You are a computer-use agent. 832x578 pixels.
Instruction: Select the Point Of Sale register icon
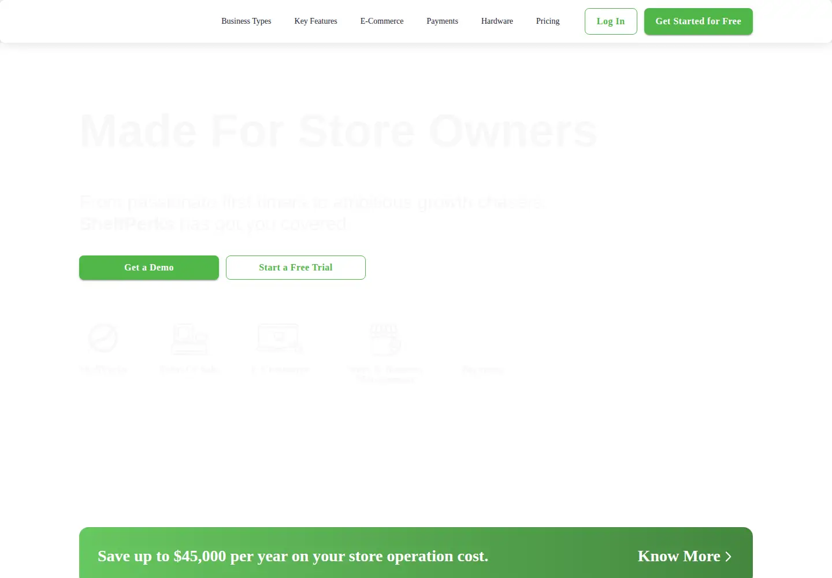coord(190,339)
